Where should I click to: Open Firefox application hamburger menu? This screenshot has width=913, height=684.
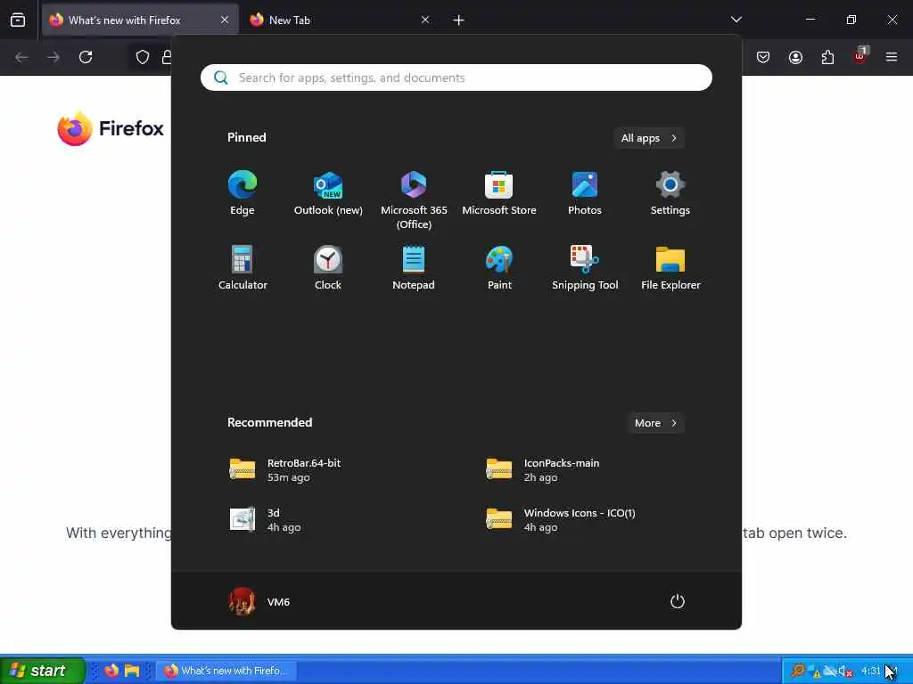[x=892, y=57]
